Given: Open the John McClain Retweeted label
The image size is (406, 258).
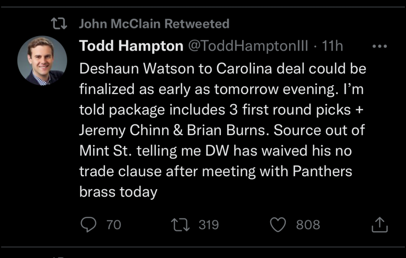Looking at the screenshot, I should [154, 24].
